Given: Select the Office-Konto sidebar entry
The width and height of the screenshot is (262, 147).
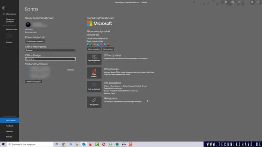Looking at the screenshot, I should point(9,120).
